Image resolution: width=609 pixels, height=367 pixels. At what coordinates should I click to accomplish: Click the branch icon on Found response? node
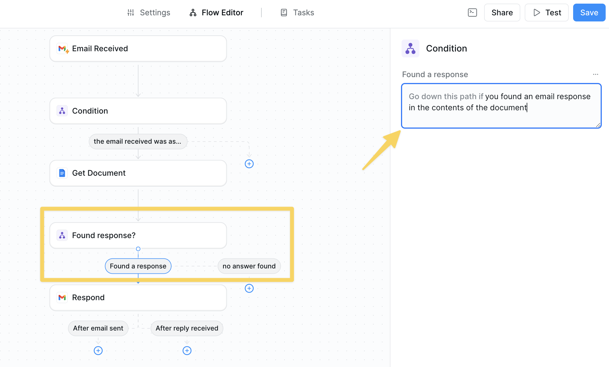pyautogui.click(x=62, y=235)
